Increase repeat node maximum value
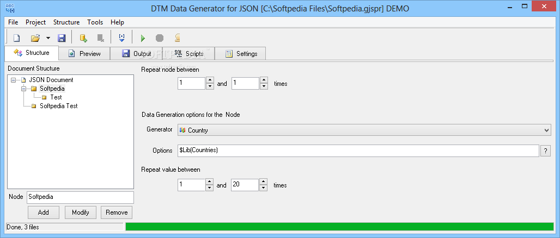560x238 pixels. (264, 80)
